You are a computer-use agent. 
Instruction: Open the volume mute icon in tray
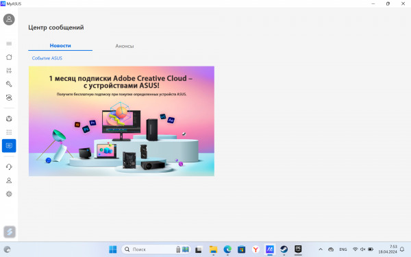pos(363,249)
